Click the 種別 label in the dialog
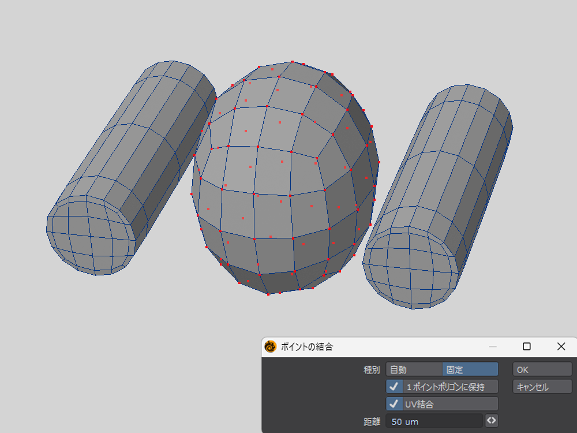The image size is (577, 433). pos(371,369)
